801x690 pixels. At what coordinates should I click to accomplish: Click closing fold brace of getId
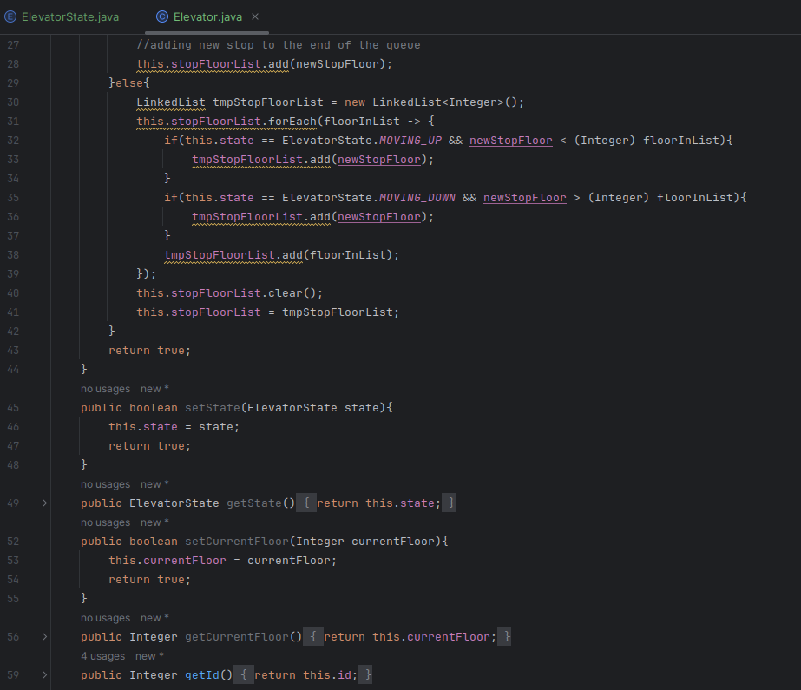[365, 675]
